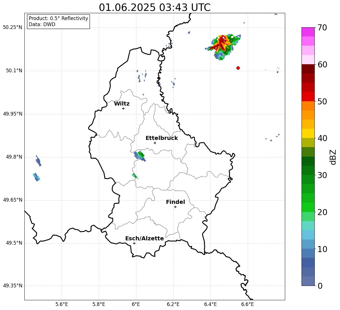Click the Data: DWD label
Screen dimensions: 340x310
tap(42, 24)
